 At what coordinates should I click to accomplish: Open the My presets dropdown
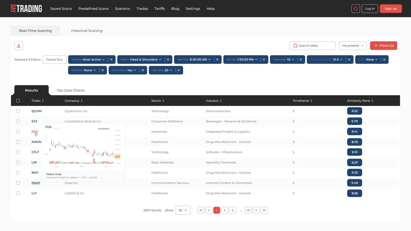click(x=353, y=46)
